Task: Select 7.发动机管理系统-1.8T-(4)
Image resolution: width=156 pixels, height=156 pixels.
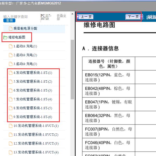Action: tap(33, 99)
